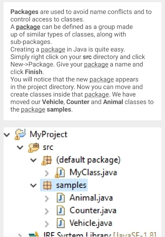This screenshot has height=237, width=165.
Task: Open the package link after 'Creating a'
Action: (x=53, y=50)
